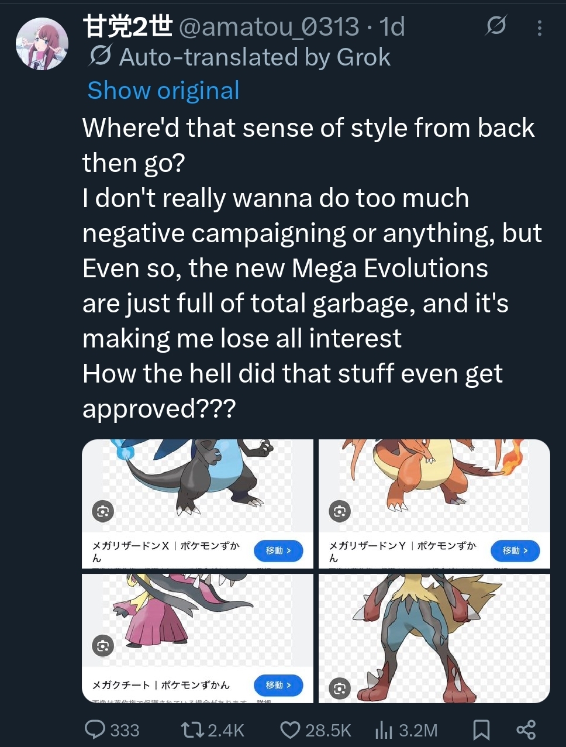Click 移動 button under メガリザードンX
Image resolution: width=566 pixels, height=747 pixels.
tap(278, 550)
